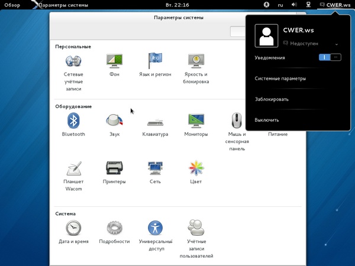Open the Bluetooth settings icon

pyautogui.click(x=73, y=121)
